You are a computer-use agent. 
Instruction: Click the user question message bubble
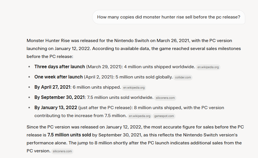pyautogui.click(x=168, y=17)
